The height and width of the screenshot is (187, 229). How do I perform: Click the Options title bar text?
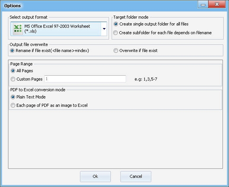point(12,6)
